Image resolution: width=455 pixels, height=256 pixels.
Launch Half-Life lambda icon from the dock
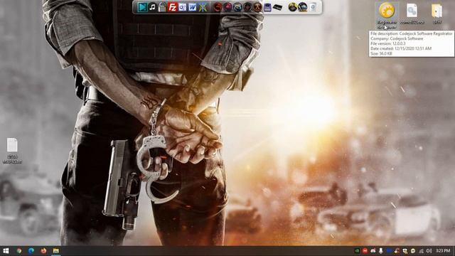click(257, 7)
